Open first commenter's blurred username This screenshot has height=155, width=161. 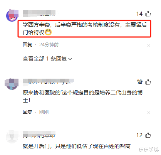pos(39,13)
